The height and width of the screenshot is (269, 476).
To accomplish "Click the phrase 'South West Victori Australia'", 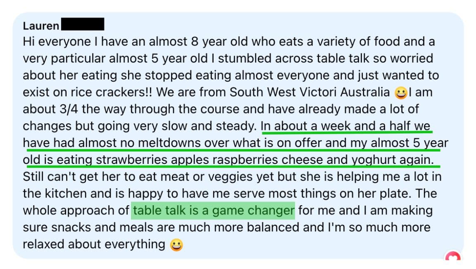I will [309, 92].
